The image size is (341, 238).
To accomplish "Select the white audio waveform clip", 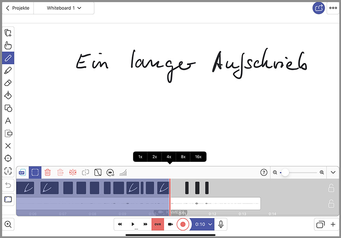I will click(x=215, y=204).
